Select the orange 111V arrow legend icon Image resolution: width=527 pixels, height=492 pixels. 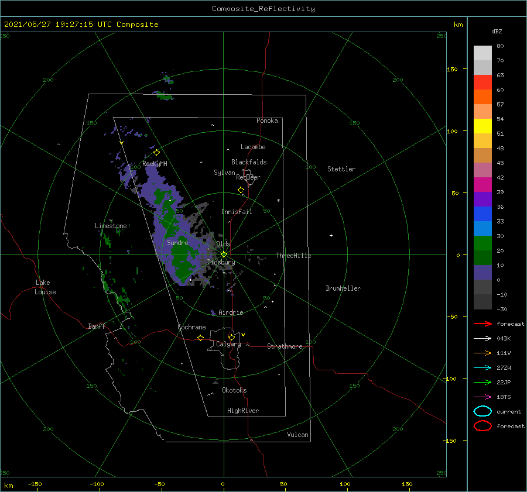482,353
